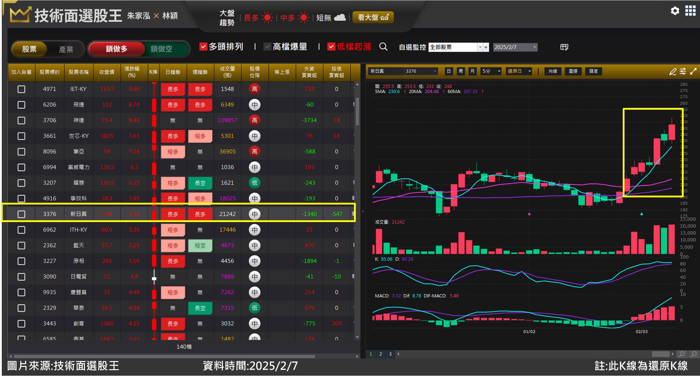Select monthly 月 chart period
The height and width of the screenshot is (379, 700).
click(x=472, y=71)
